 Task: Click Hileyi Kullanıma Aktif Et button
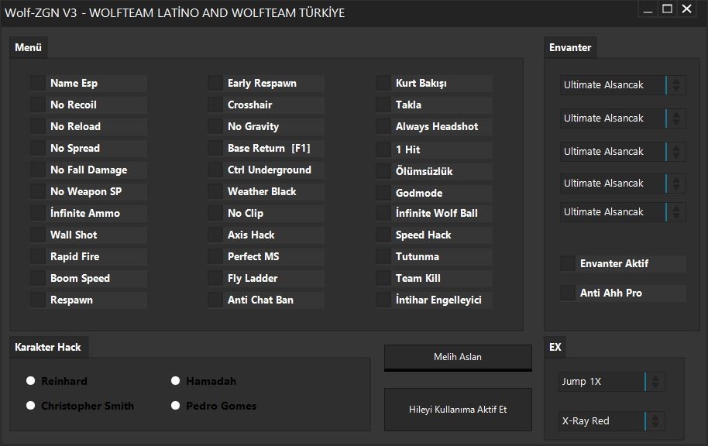[x=458, y=410]
